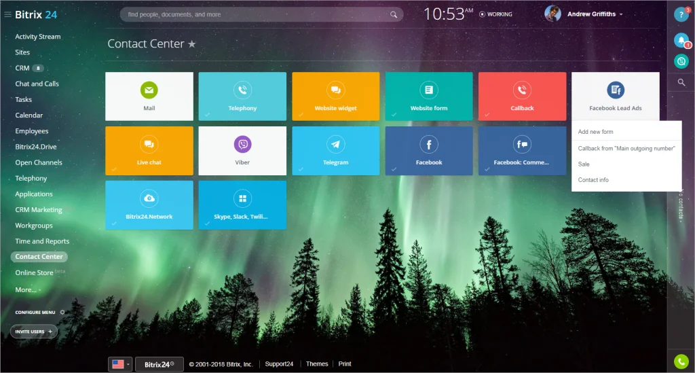Open the notifications bell icon
Viewport: 695px width, 373px height.
tap(681, 41)
